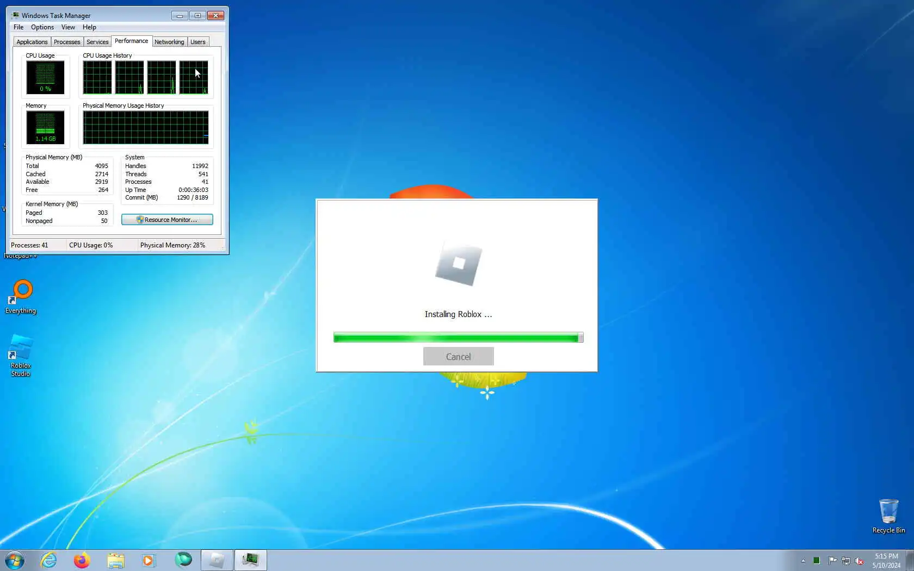This screenshot has height=571, width=914.
Task: Select the Everything desktop shortcut
Action: click(21, 297)
